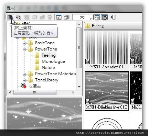Select the Monologue folder

(x=53, y=61)
